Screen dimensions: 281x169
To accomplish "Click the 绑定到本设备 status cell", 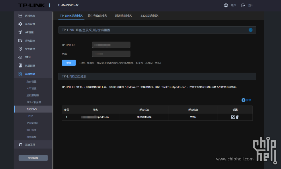I will pos(144,117).
